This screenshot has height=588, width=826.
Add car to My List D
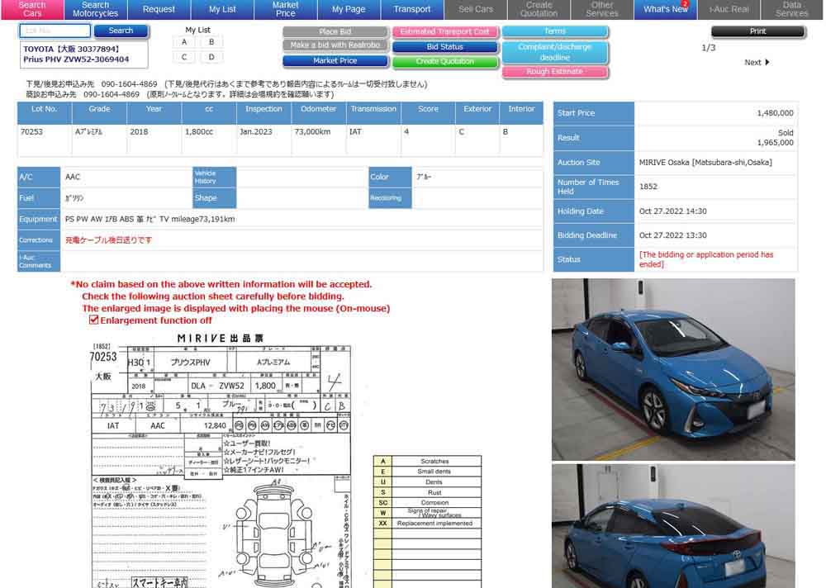[x=211, y=57]
